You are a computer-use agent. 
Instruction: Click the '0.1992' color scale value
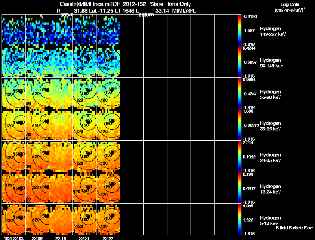pos(249,157)
